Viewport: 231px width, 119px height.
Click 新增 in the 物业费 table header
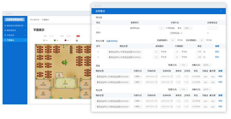(x=220, y=95)
